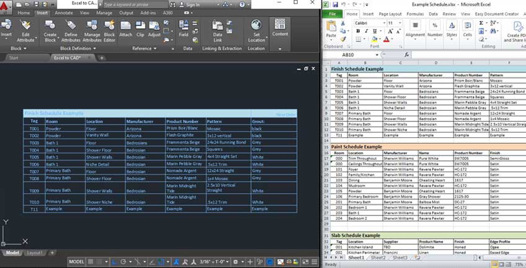Viewport: 526px width, 268px height.
Task: Click the font color red A swatch
Action: [386, 38]
